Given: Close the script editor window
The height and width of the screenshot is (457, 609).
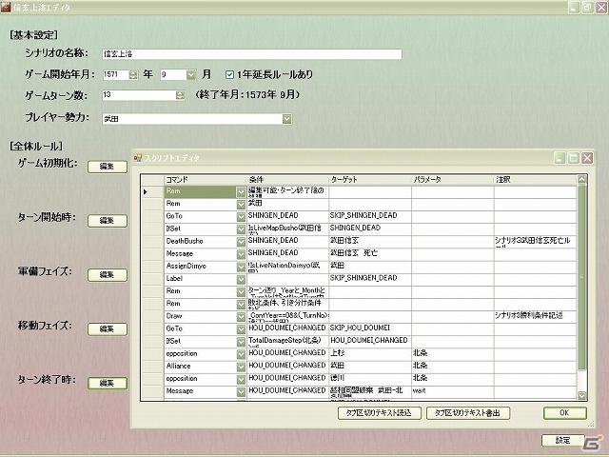Looking at the screenshot, I should tap(587, 158).
